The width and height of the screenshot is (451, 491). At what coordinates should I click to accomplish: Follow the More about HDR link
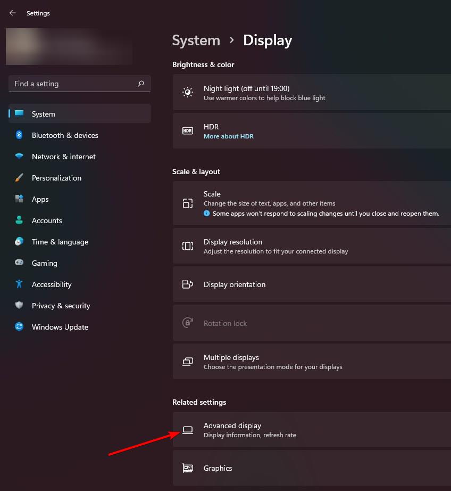(x=229, y=136)
